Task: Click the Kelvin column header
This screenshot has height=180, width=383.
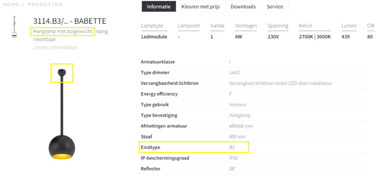Action: coord(305,26)
